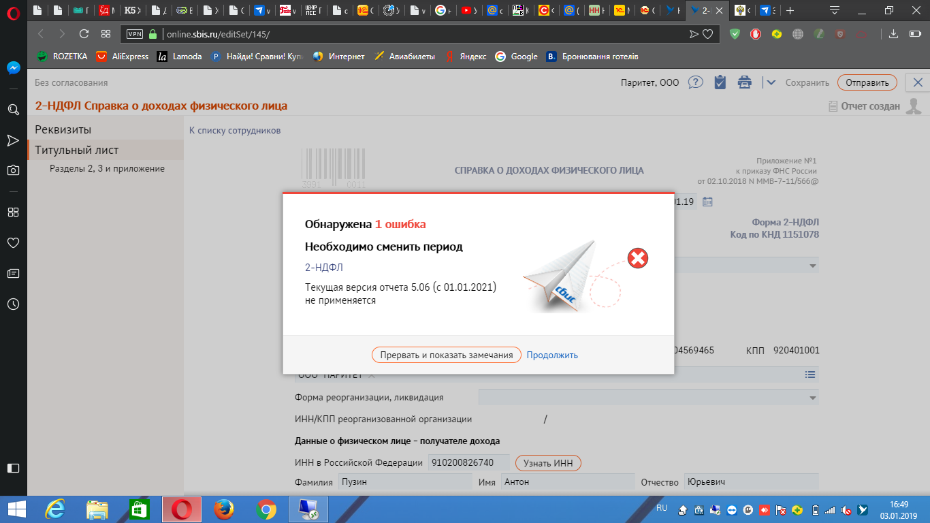Screen dimensions: 930x523
Task: Click the help question-mark chat icon
Action: click(695, 82)
